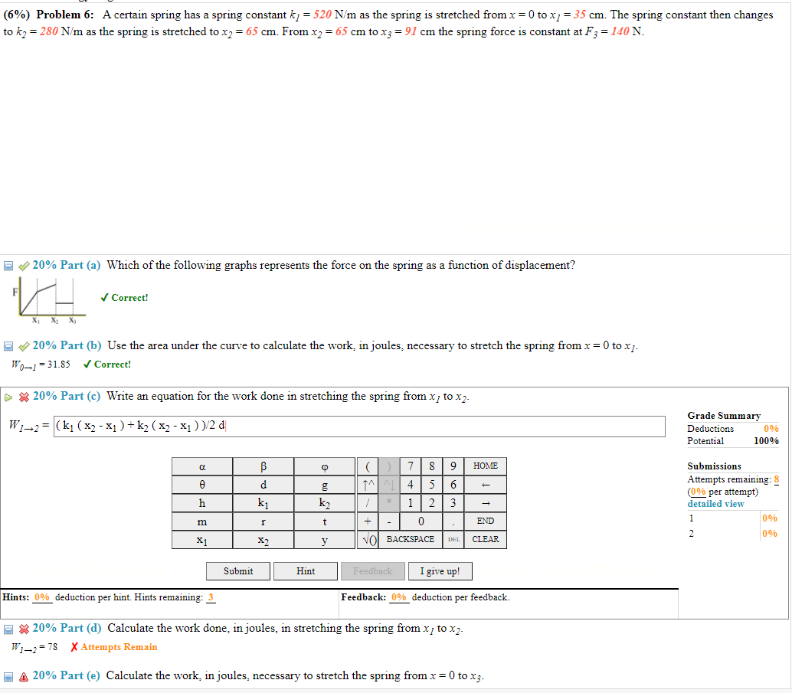Toggle visibility of Part (e)
Viewport: 792px width, 693px height.
8,675
